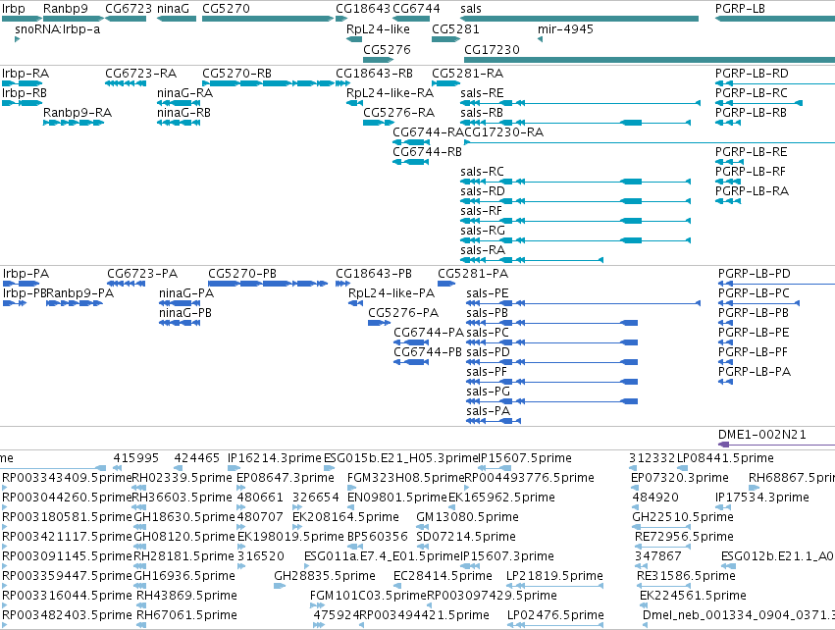Image resolution: width=835 pixels, height=630 pixels.
Task: Select the sals-RD transcript label
Action: pyautogui.click(x=483, y=191)
